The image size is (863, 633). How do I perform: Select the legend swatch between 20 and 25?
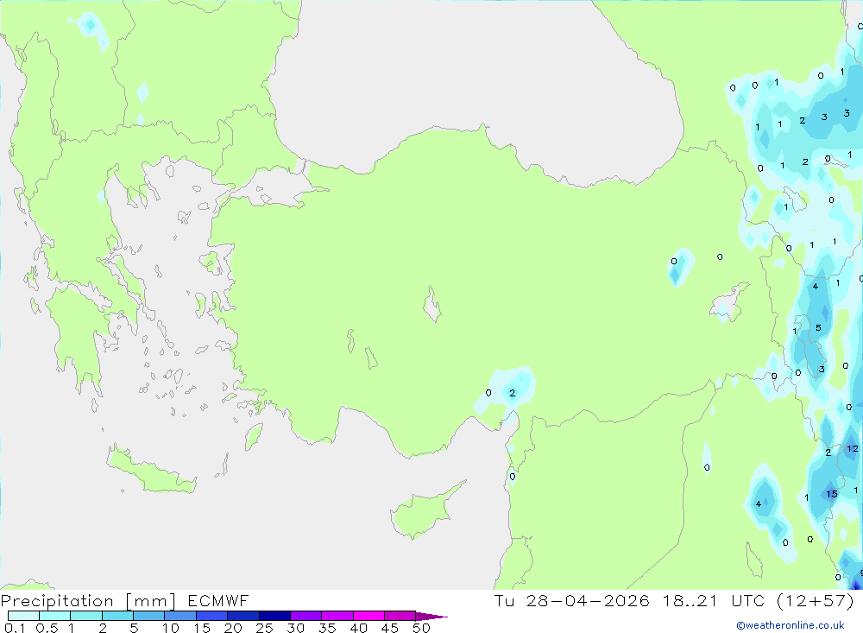pyautogui.click(x=243, y=616)
